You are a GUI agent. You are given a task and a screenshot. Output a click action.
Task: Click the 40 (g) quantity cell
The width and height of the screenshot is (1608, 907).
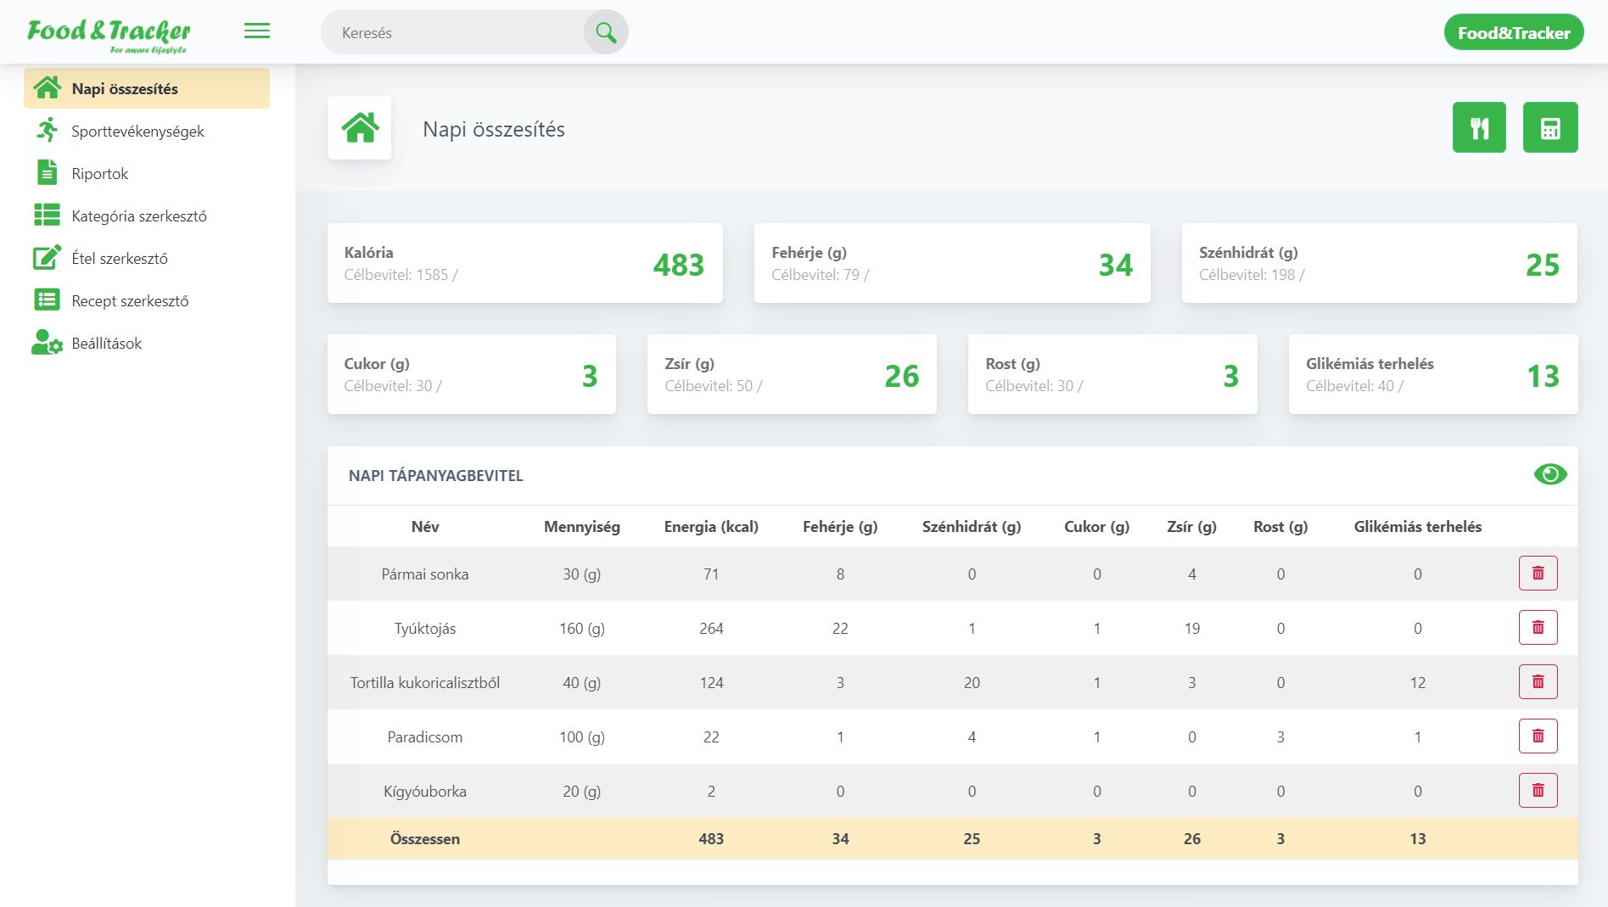[582, 682]
